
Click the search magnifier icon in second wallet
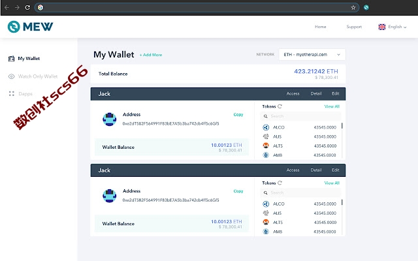266,192
